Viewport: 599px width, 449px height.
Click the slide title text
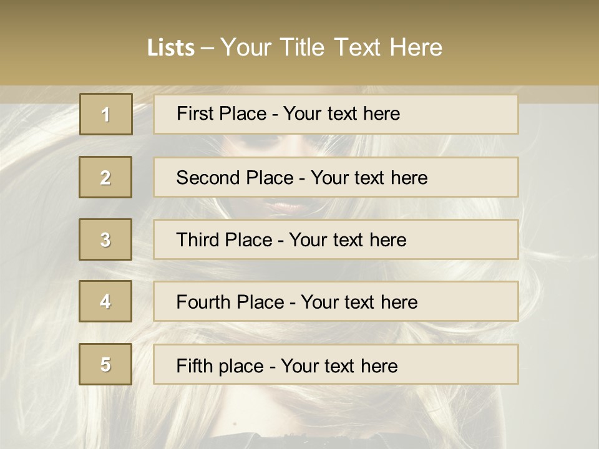coord(295,47)
